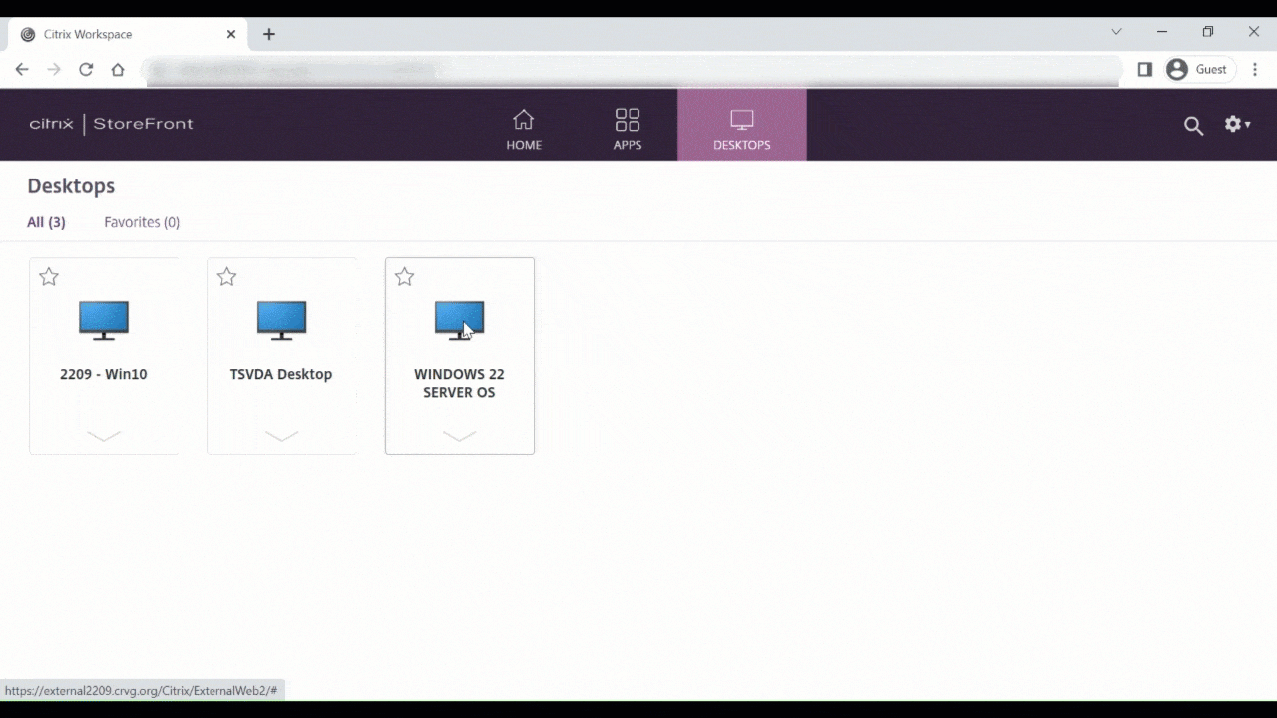Click the 2209 - Win10 label
This screenshot has width=1277, height=718.
(x=104, y=374)
